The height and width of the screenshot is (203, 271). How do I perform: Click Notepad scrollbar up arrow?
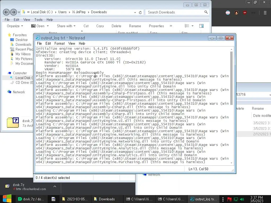pos(231,49)
